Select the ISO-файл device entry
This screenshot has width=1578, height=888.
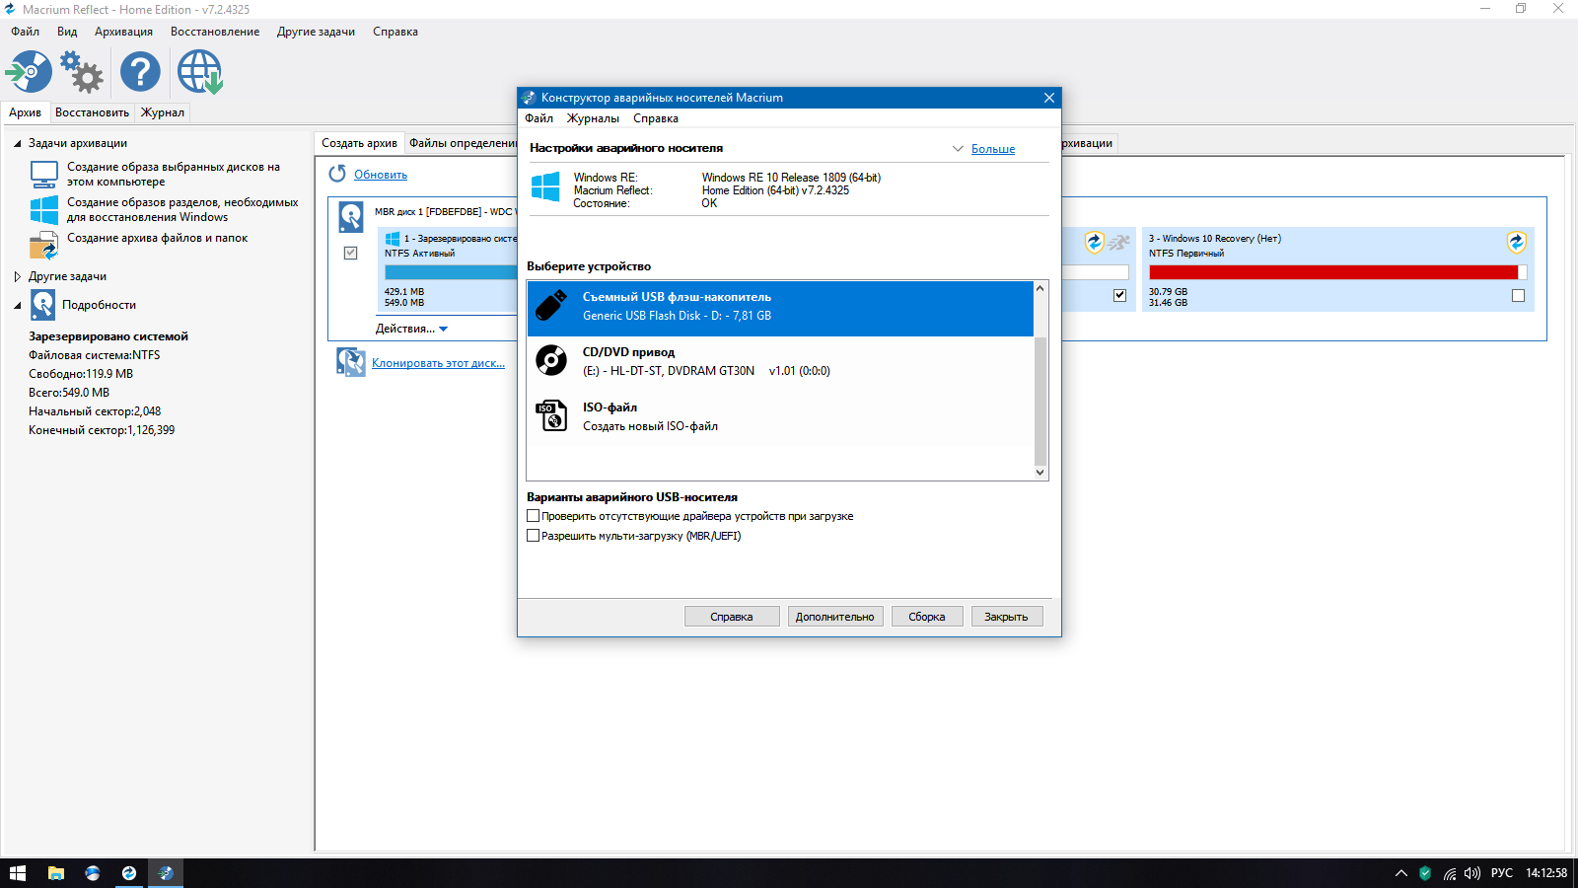click(780, 416)
